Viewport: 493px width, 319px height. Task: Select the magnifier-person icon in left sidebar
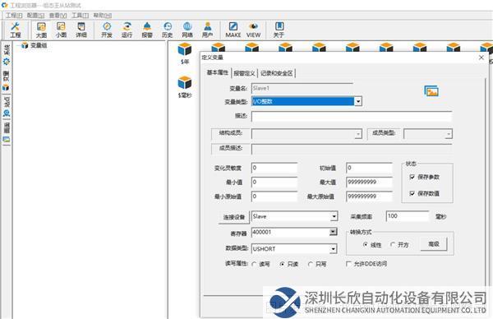pos(7,113)
